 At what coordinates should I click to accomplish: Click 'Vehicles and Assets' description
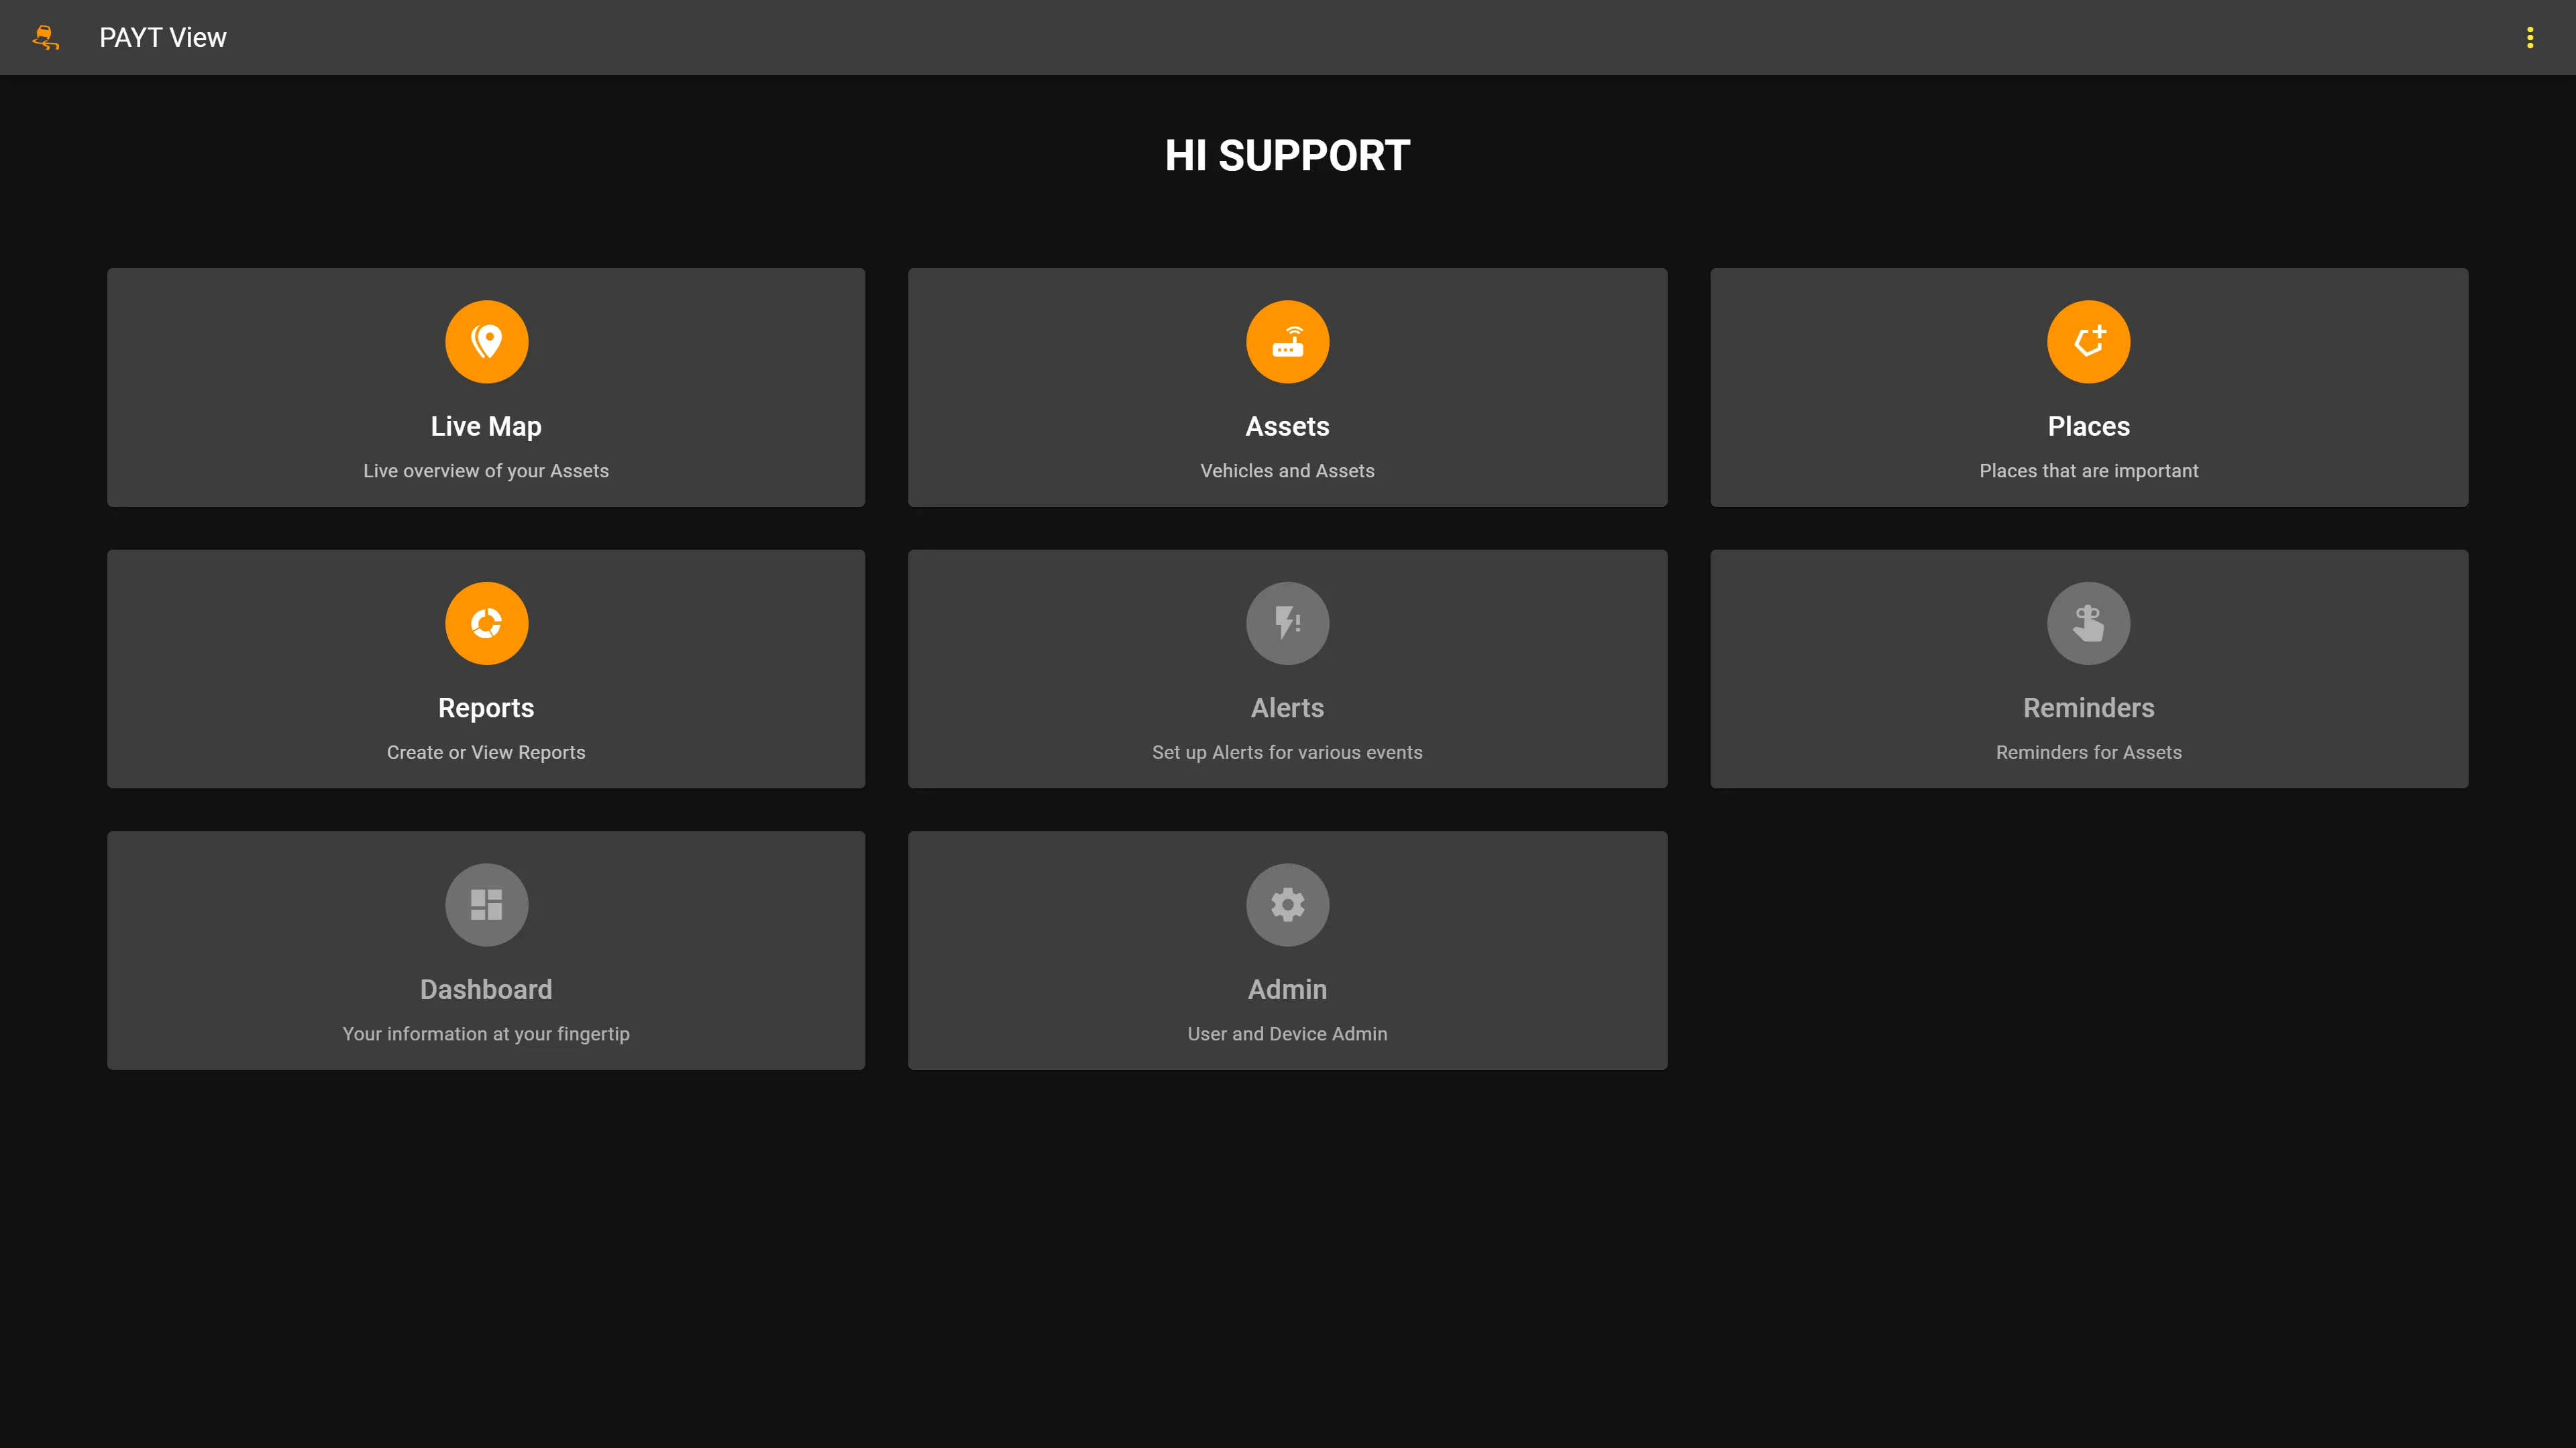point(1287,472)
